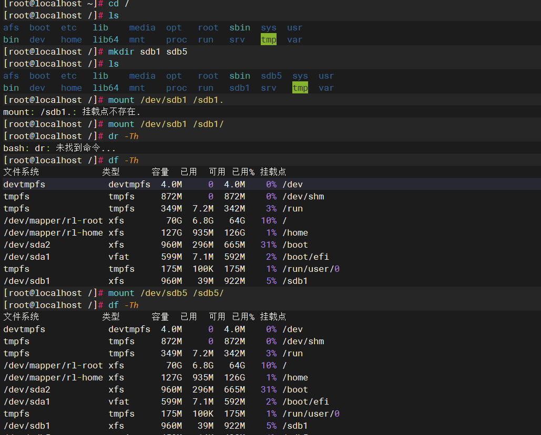
Task: Click '类型' header in first df output
Action: click(111, 172)
